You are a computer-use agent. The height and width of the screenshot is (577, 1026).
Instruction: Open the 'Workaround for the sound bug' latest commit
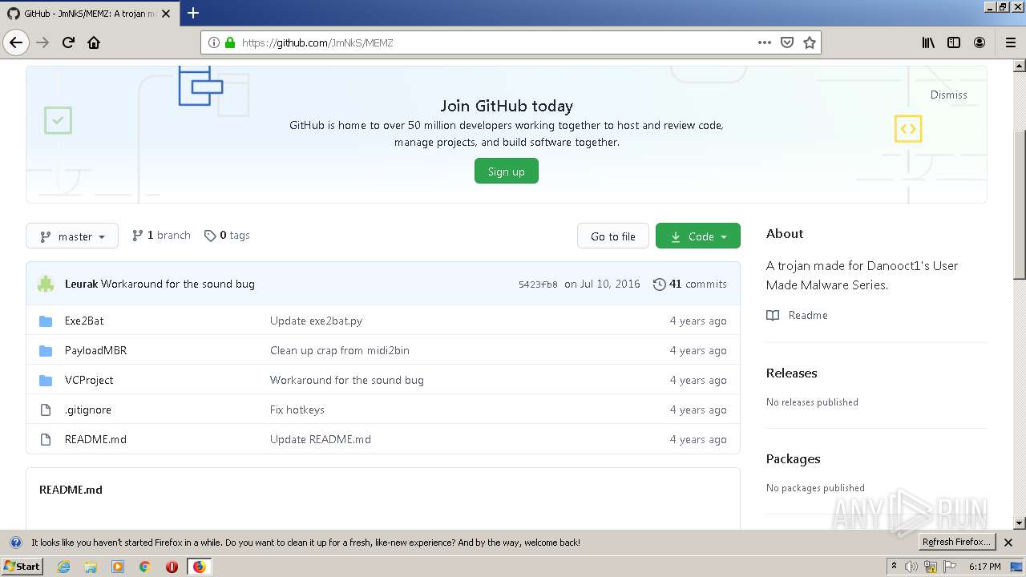tap(178, 284)
